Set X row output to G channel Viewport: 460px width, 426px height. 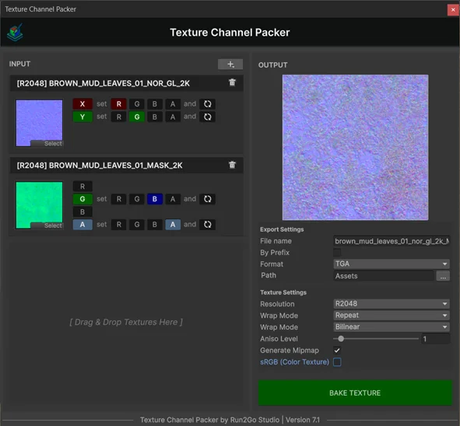(137, 103)
